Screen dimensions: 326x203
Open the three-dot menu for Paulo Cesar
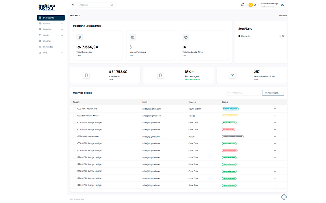pyautogui.click(x=275, y=109)
